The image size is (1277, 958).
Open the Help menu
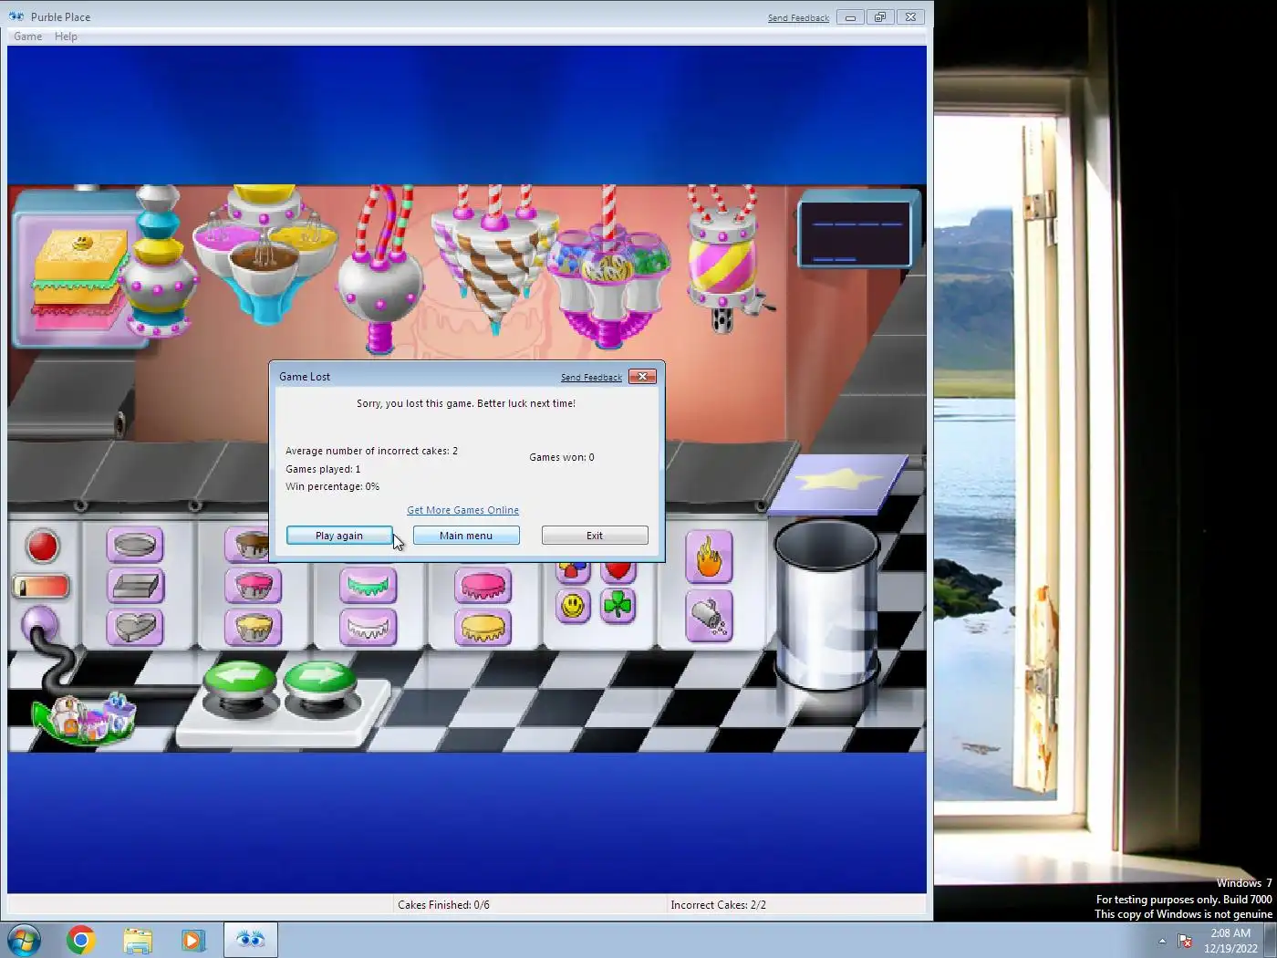pyautogui.click(x=66, y=36)
